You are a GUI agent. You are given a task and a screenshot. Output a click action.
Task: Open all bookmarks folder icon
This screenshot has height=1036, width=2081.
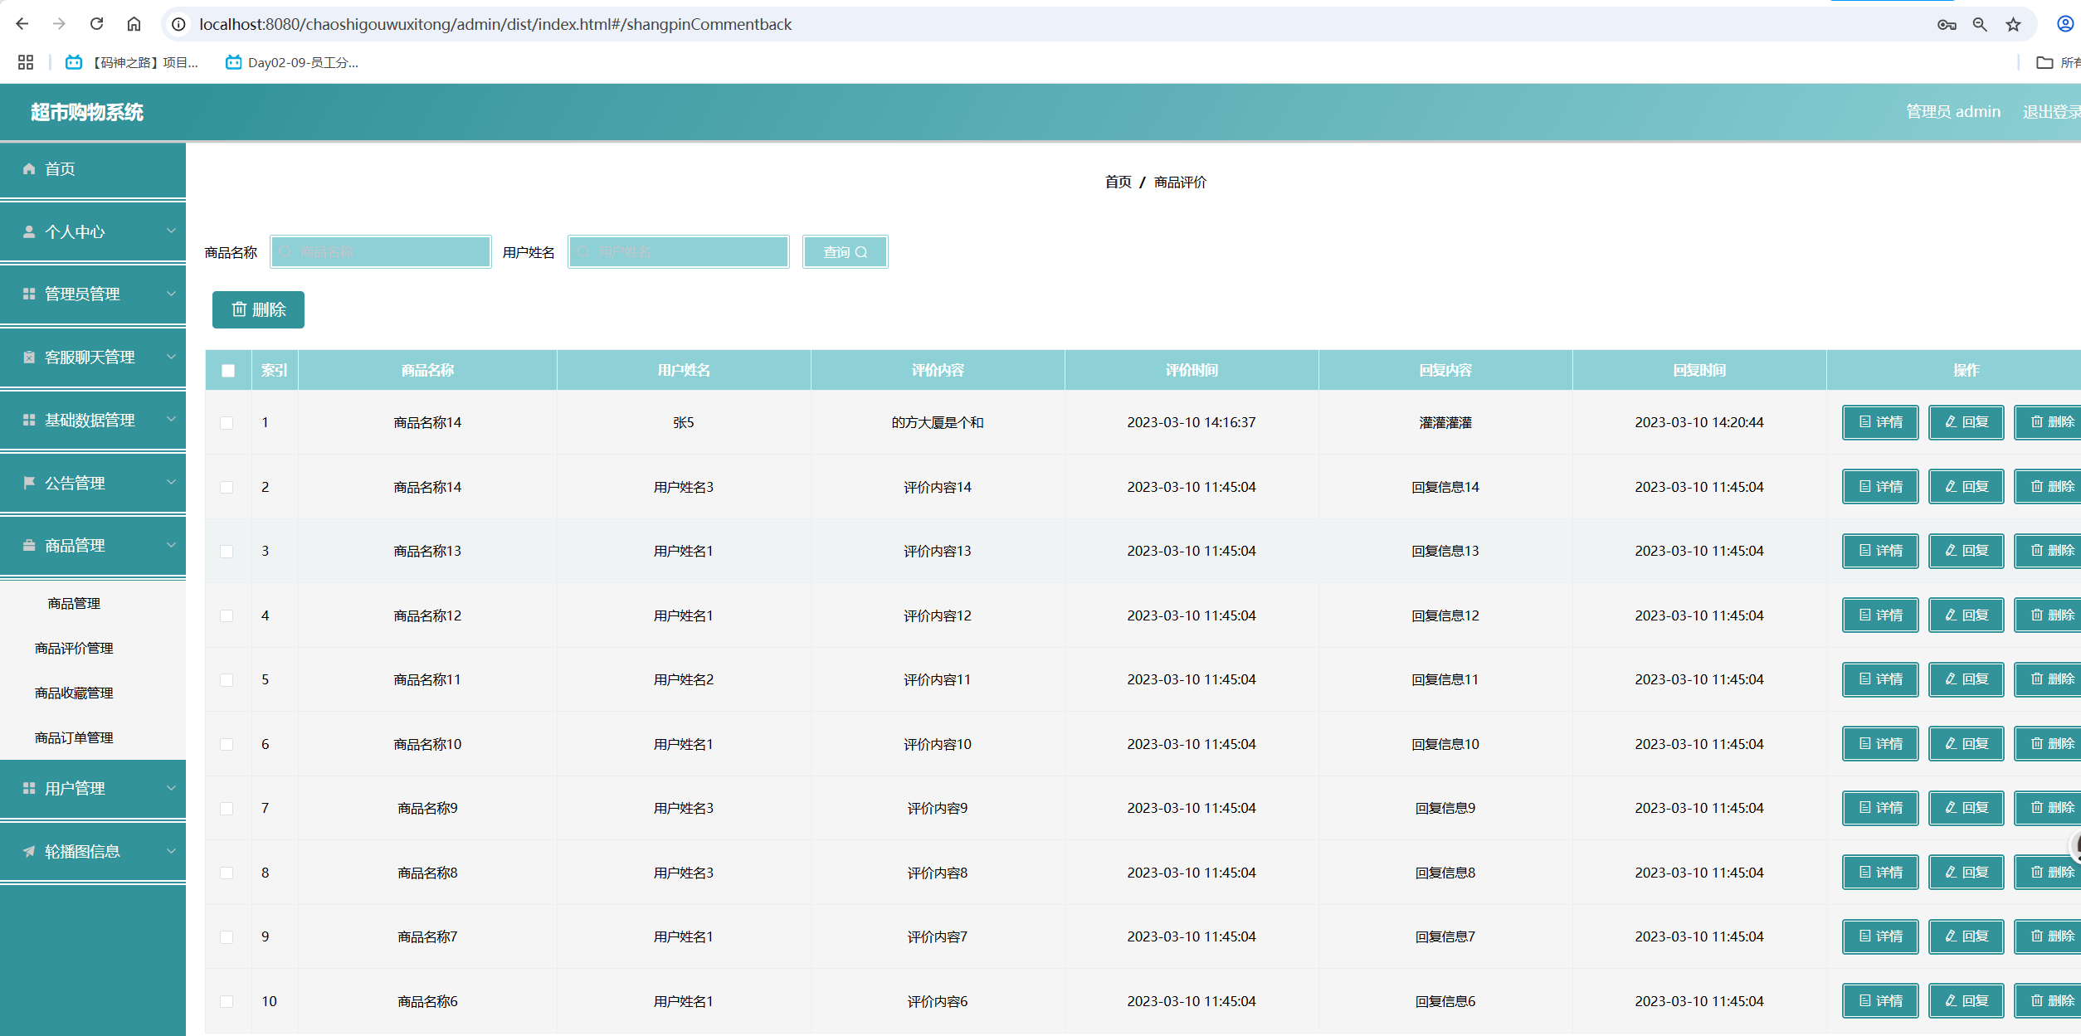point(2044,62)
